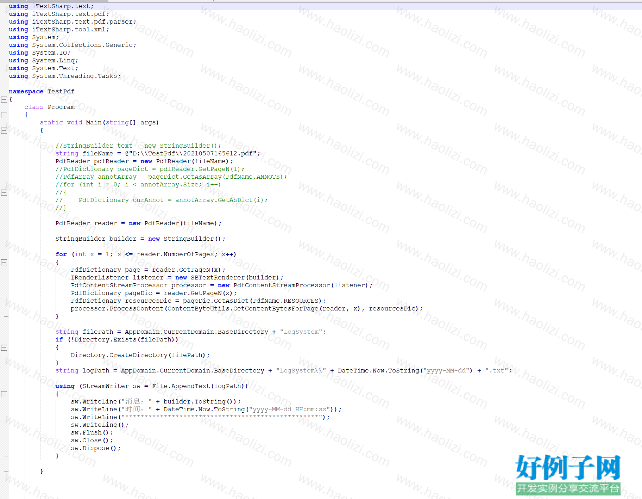The height and width of the screenshot is (499, 642).
Task: Collapse the using StreamWriter block fold marker
Action: (4, 394)
